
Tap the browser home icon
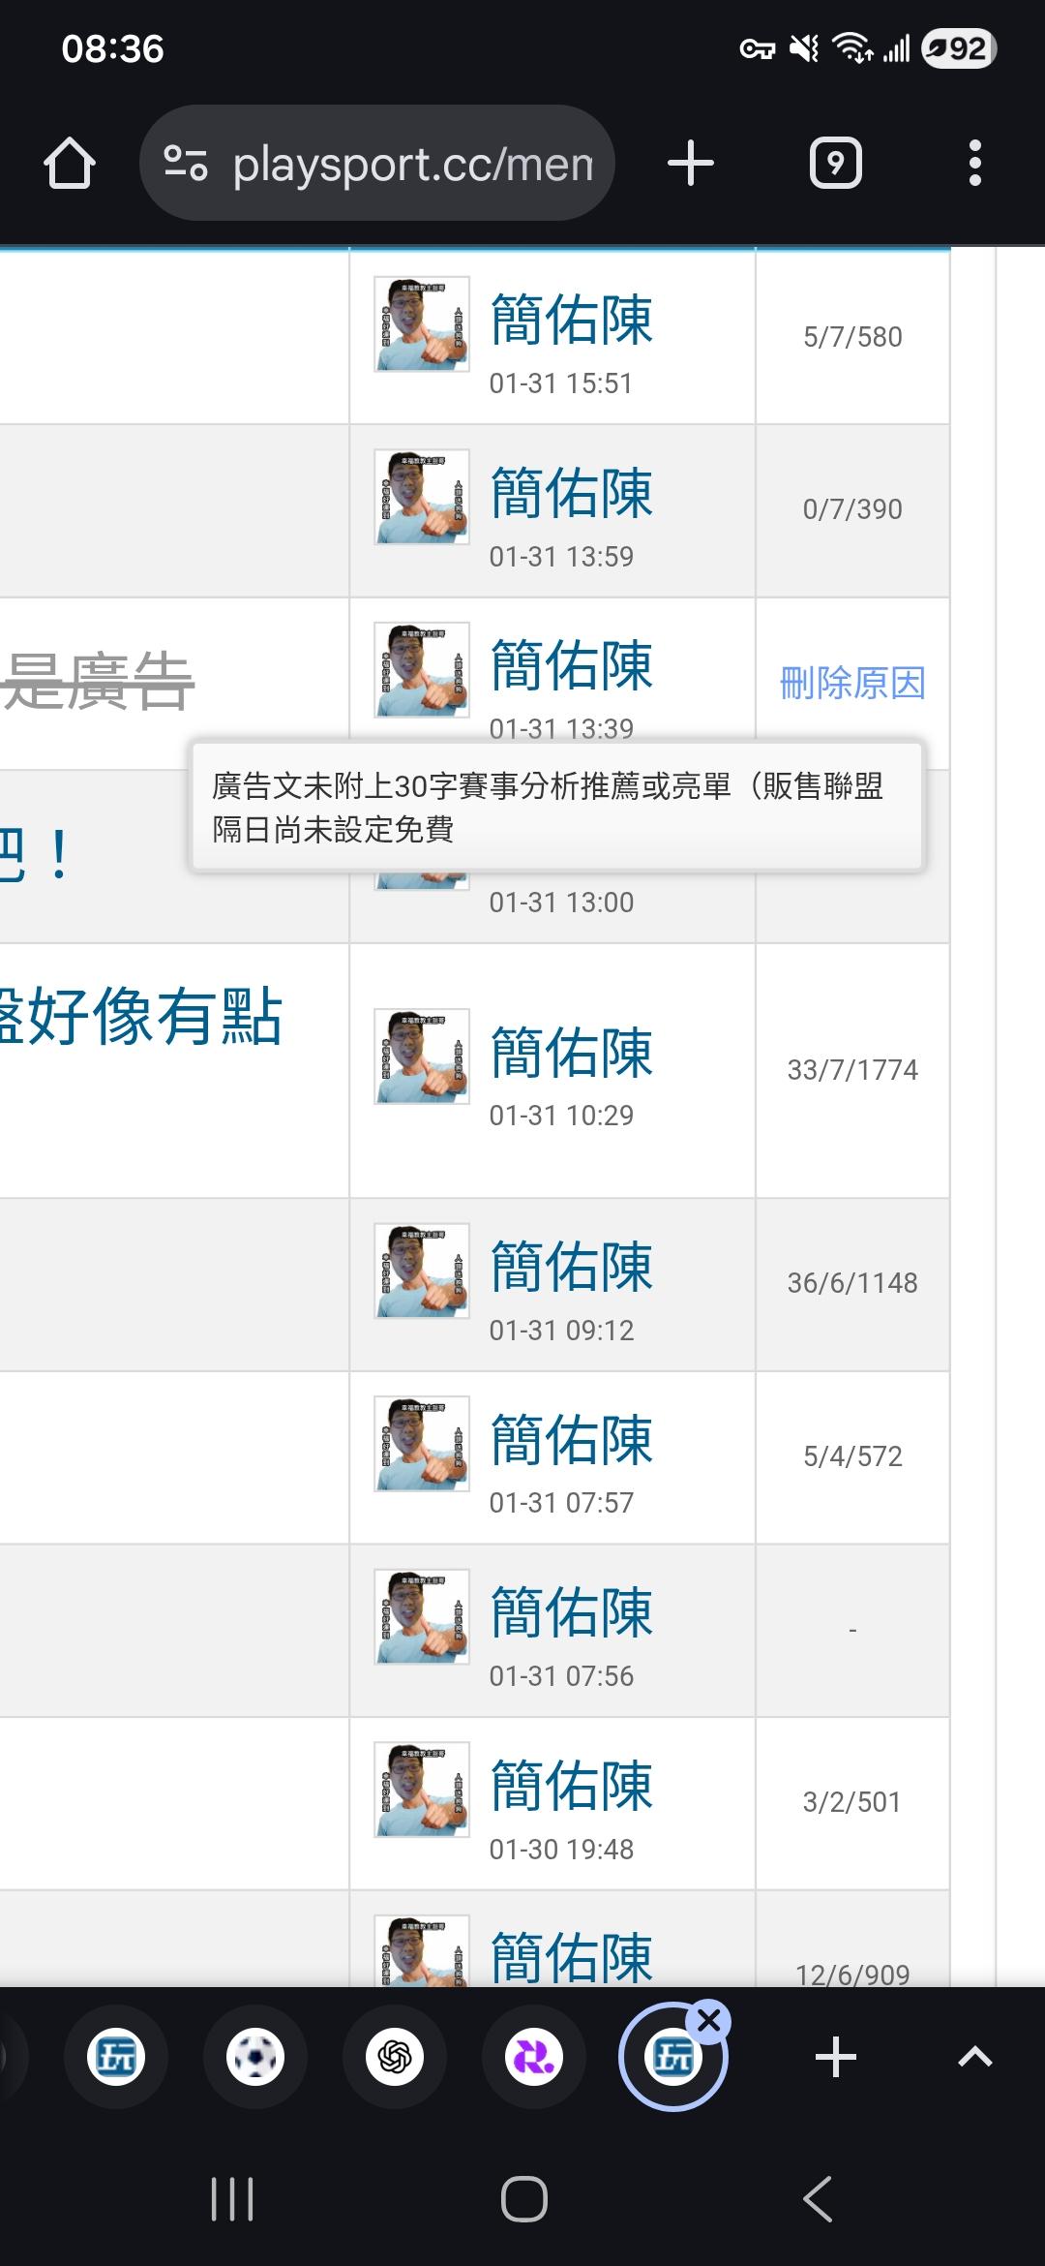pyautogui.click(x=70, y=163)
